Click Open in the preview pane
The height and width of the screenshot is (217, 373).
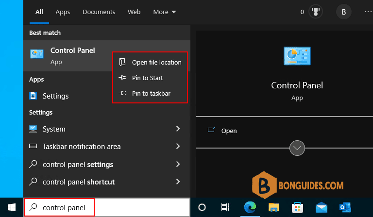[x=229, y=131]
